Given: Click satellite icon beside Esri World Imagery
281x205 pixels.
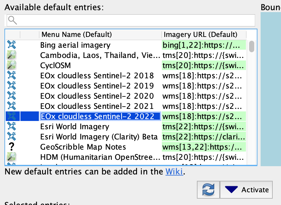Looking at the screenshot, I should [11, 127].
